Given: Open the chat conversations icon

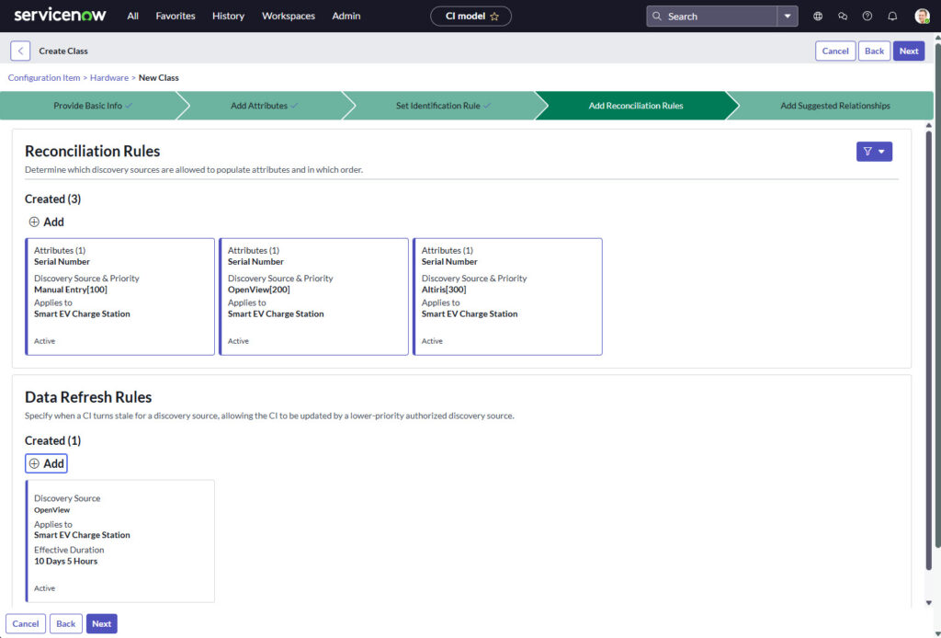Looking at the screenshot, I should pyautogui.click(x=843, y=17).
